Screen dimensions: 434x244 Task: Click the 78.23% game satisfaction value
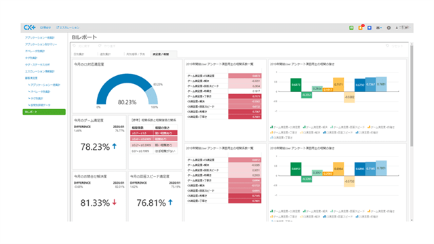[x=95, y=147]
